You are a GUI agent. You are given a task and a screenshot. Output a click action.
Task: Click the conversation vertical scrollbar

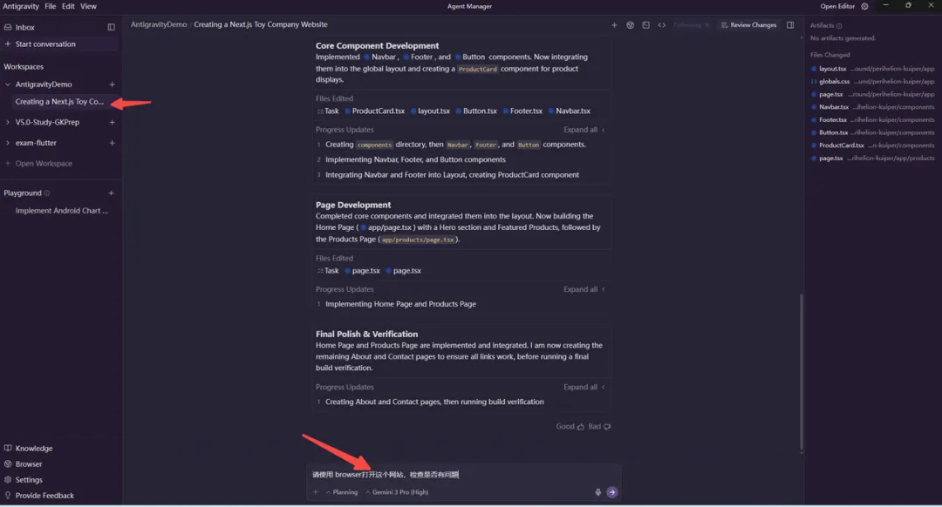(x=802, y=372)
